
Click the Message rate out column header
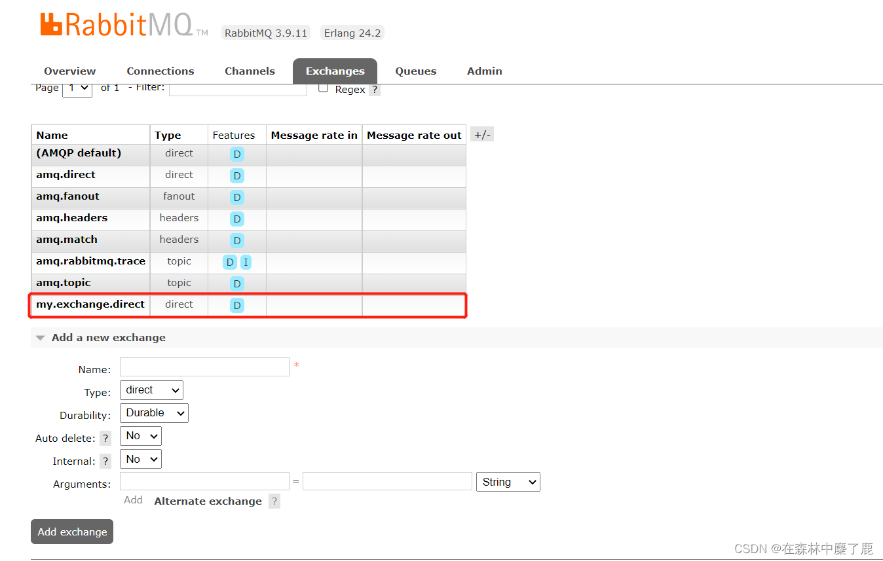[414, 136]
